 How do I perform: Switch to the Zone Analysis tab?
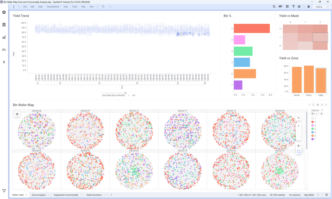[39, 195]
